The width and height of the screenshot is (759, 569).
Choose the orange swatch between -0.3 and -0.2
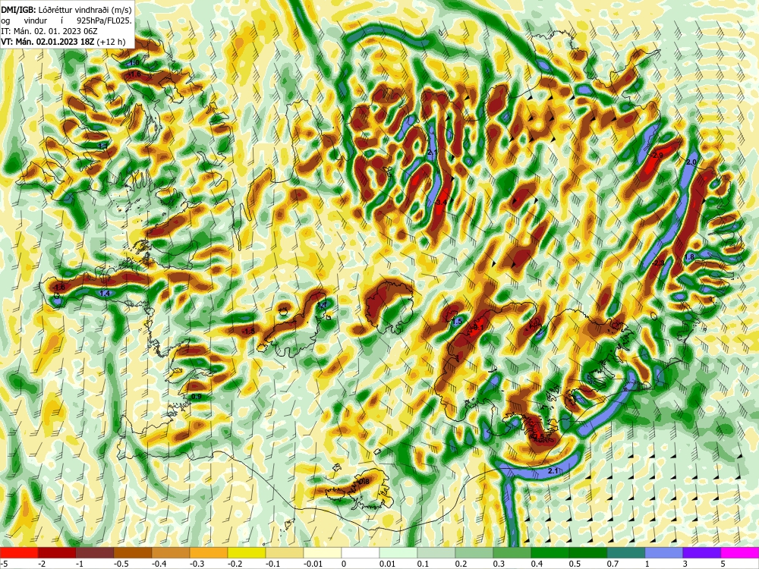coord(209,552)
